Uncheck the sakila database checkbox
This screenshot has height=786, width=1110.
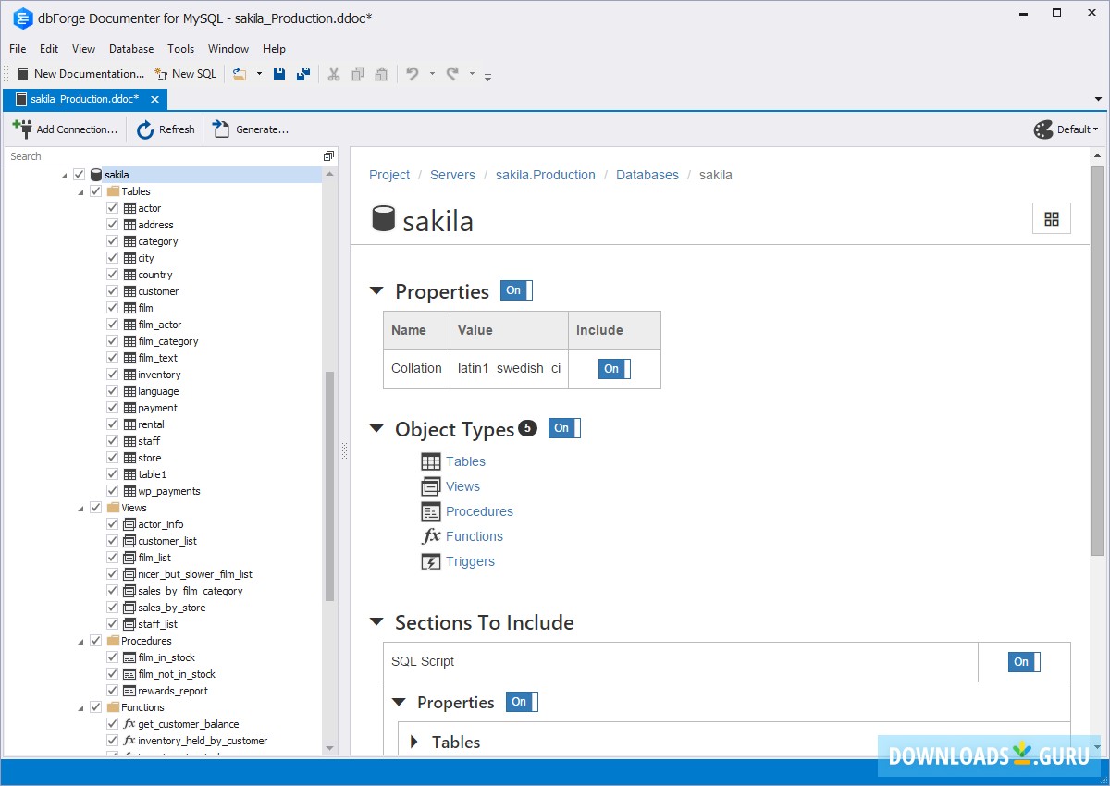(79, 175)
